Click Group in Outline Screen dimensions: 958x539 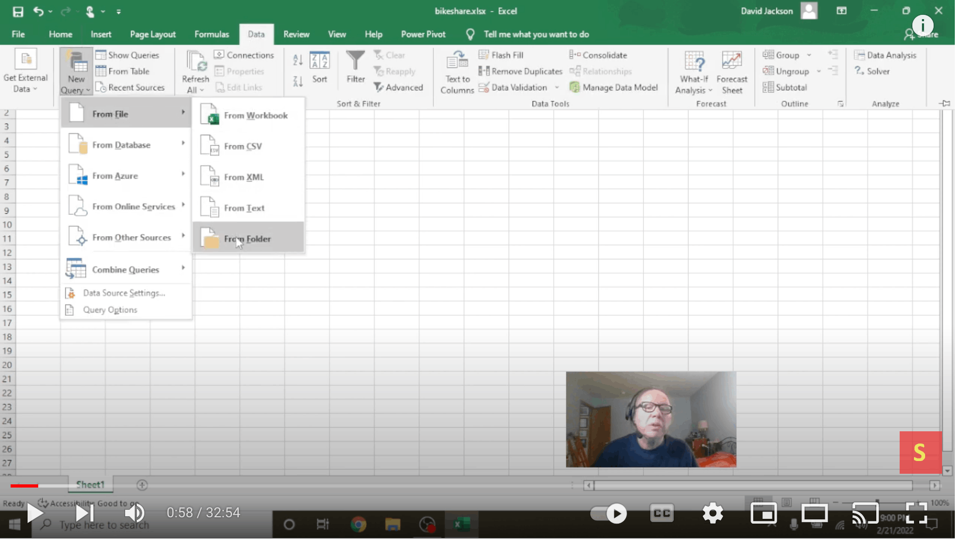coord(781,55)
